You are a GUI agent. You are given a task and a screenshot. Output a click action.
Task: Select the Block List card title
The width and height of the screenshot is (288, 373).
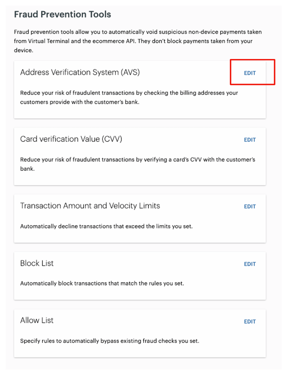(x=36, y=263)
